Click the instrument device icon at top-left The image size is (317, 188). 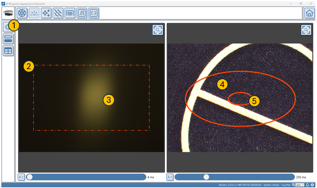(x=8, y=13)
